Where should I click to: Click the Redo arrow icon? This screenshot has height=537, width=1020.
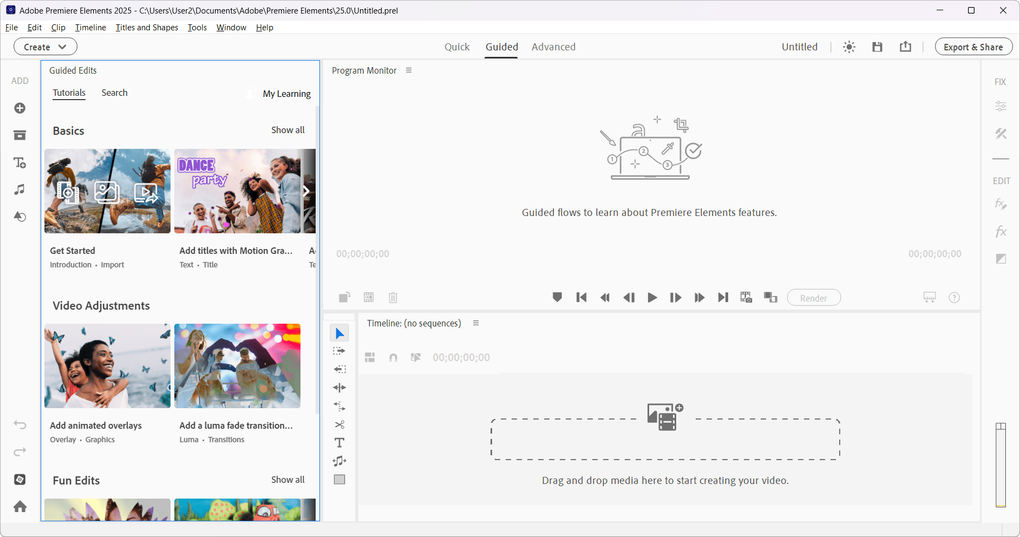click(x=20, y=452)
